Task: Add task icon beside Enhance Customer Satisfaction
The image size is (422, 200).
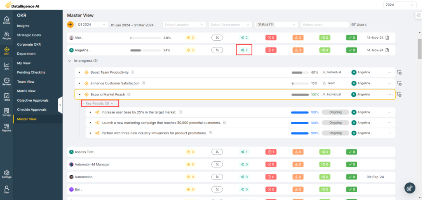Action: click(x=399, y=83)
